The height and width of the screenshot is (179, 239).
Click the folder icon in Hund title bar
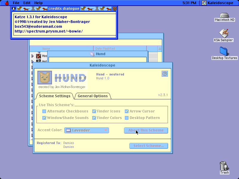pyautogui.click(x=92, y=54)
